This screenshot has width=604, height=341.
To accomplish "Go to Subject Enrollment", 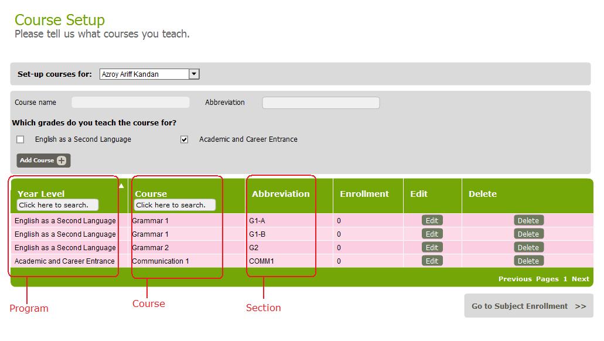I will coord(528,306).
